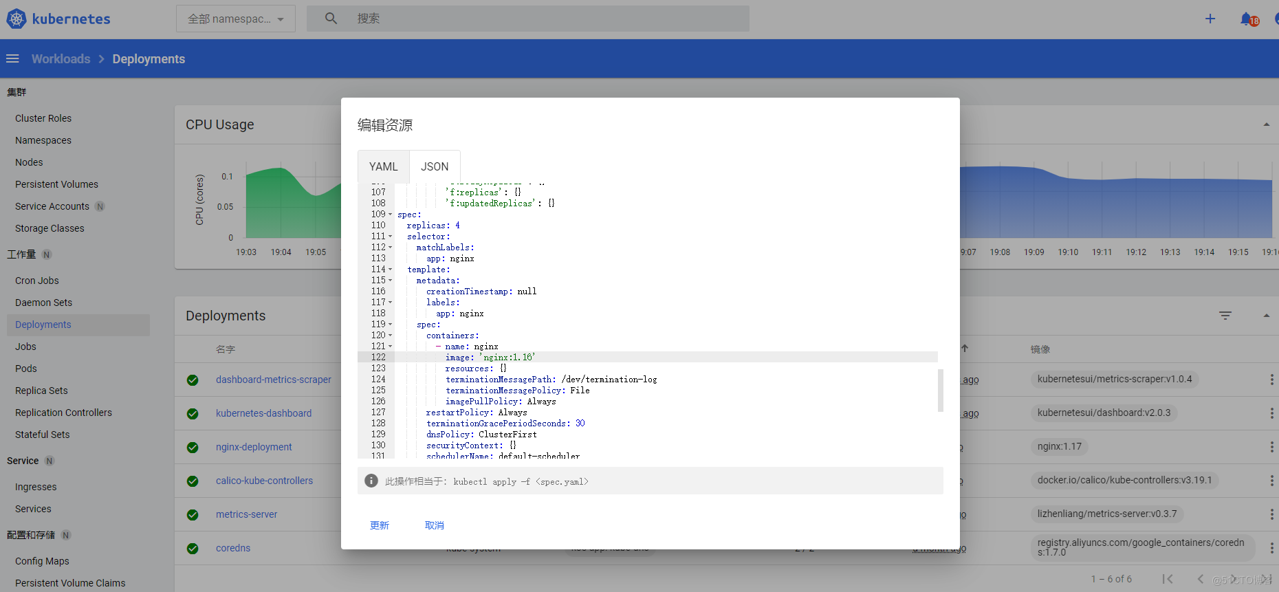The width and height of the screenshot is (1279, 592).
Task: Open the Deployments filter icon
Action: (1225, 316)
